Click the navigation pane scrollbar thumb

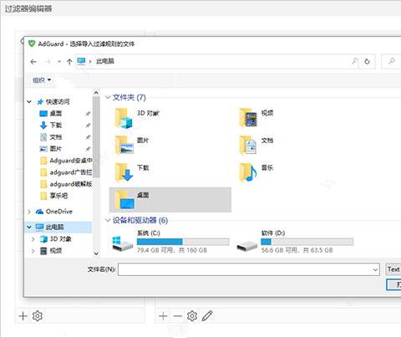coord(96,137)
